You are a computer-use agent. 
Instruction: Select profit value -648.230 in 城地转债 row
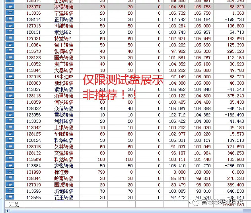[235, 191]
